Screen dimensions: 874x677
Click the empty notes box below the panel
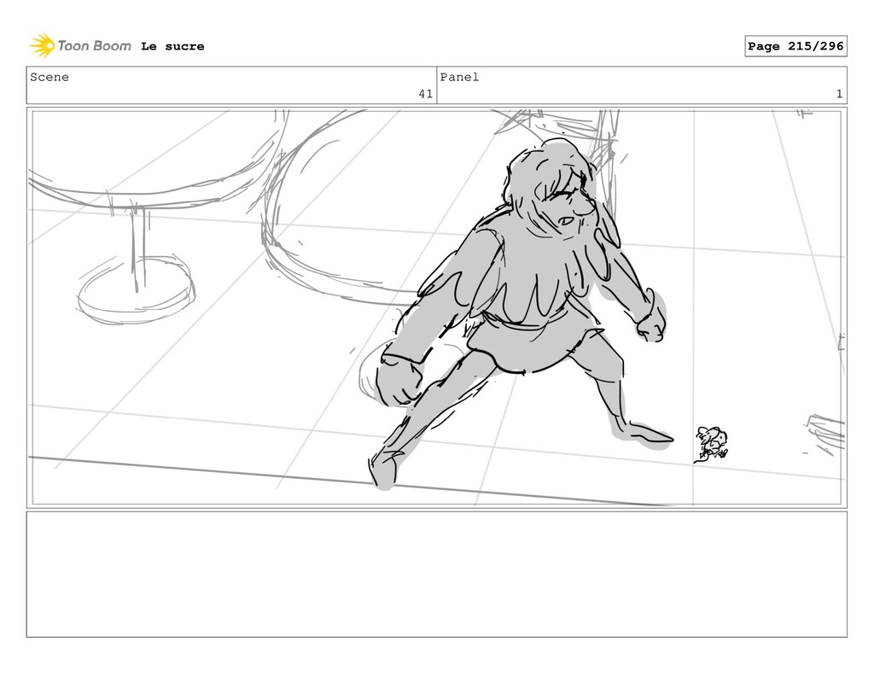[436, 575]
